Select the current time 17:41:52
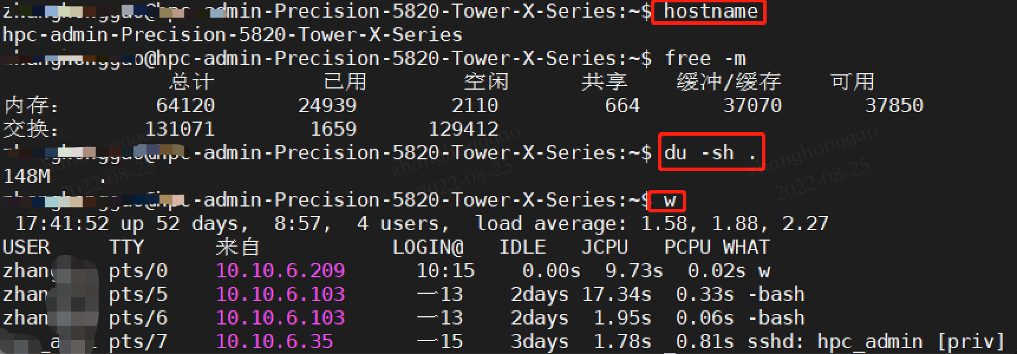Viewport: 1017px width, 354px height. tap(62, 224)
